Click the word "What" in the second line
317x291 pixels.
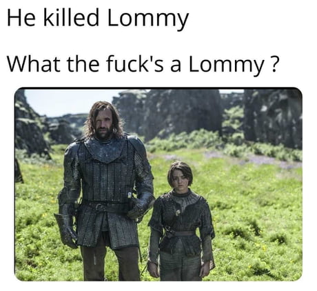pyautogui.click(x=34, y=63)
